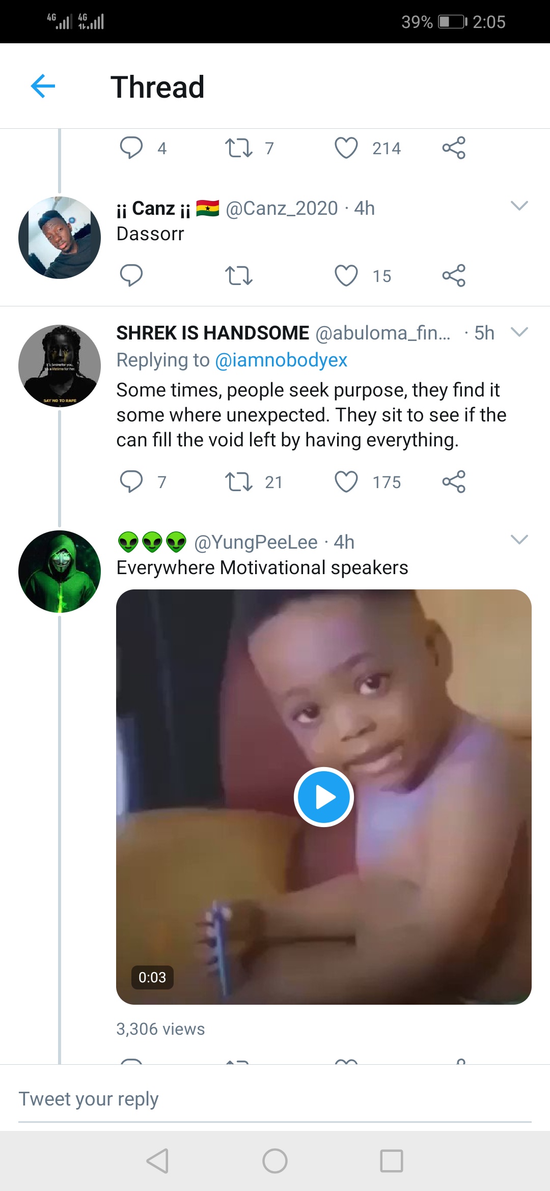This screenshot has width=550, height=1191.
Task: Open YungPeeLee's green hooded avatar
Action: click(60, 571)
